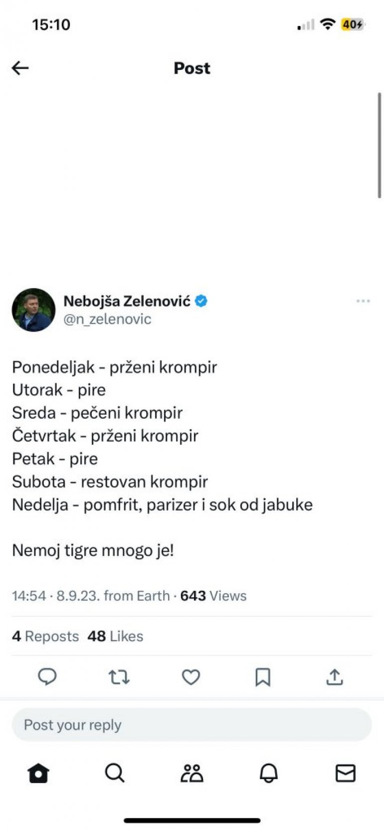The image size is (384, 831).
Task: Tap the share upload icon
Action: 335,677
